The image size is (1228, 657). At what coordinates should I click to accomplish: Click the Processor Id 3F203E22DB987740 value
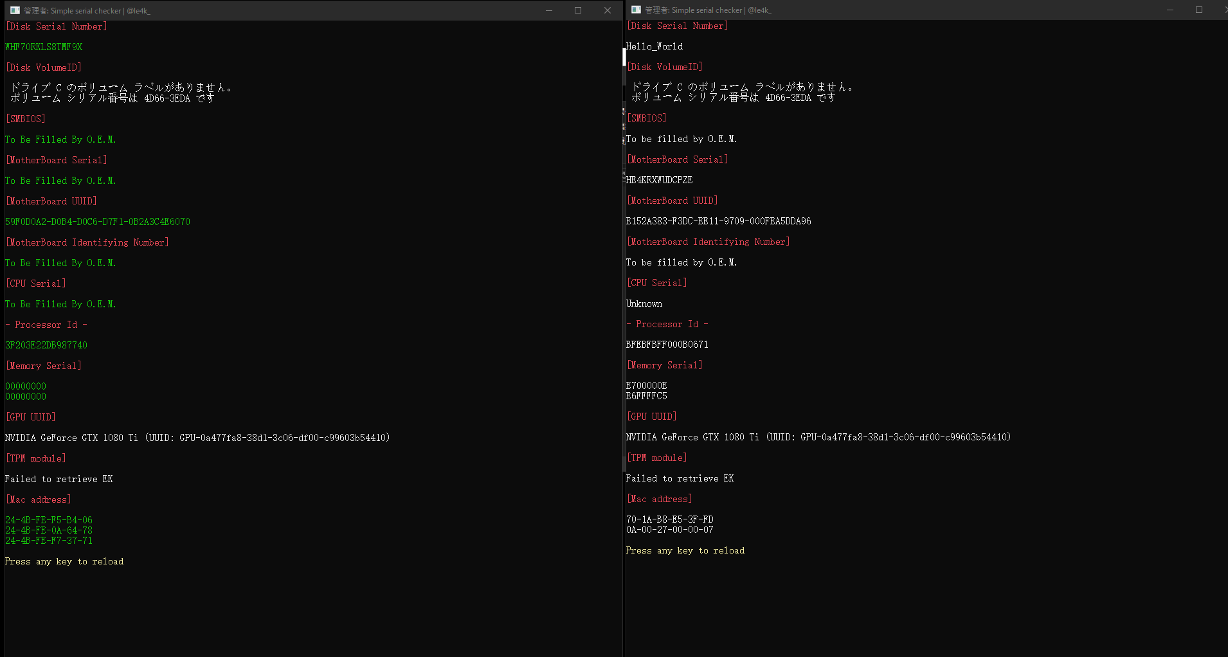46,345
